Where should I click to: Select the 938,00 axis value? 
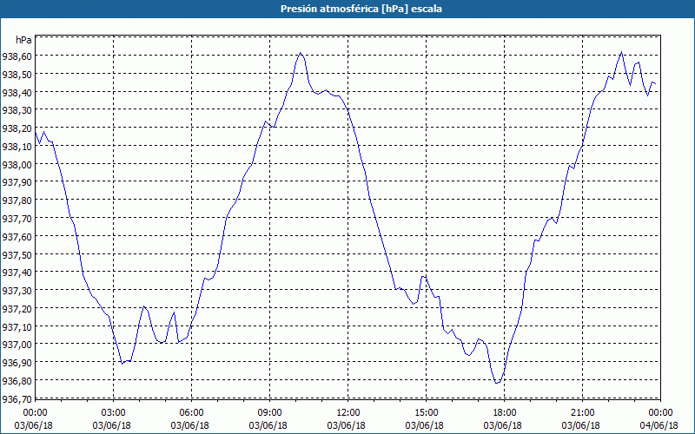coord(17,165)
